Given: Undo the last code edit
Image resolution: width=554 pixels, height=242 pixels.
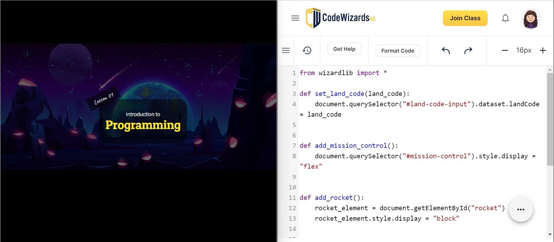Looking at the screenshot, I should 446,51.
